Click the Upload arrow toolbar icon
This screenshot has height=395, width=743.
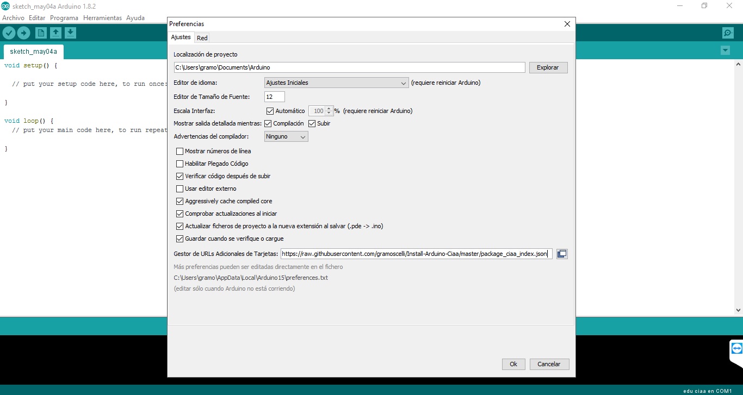[x=23, y=33]
